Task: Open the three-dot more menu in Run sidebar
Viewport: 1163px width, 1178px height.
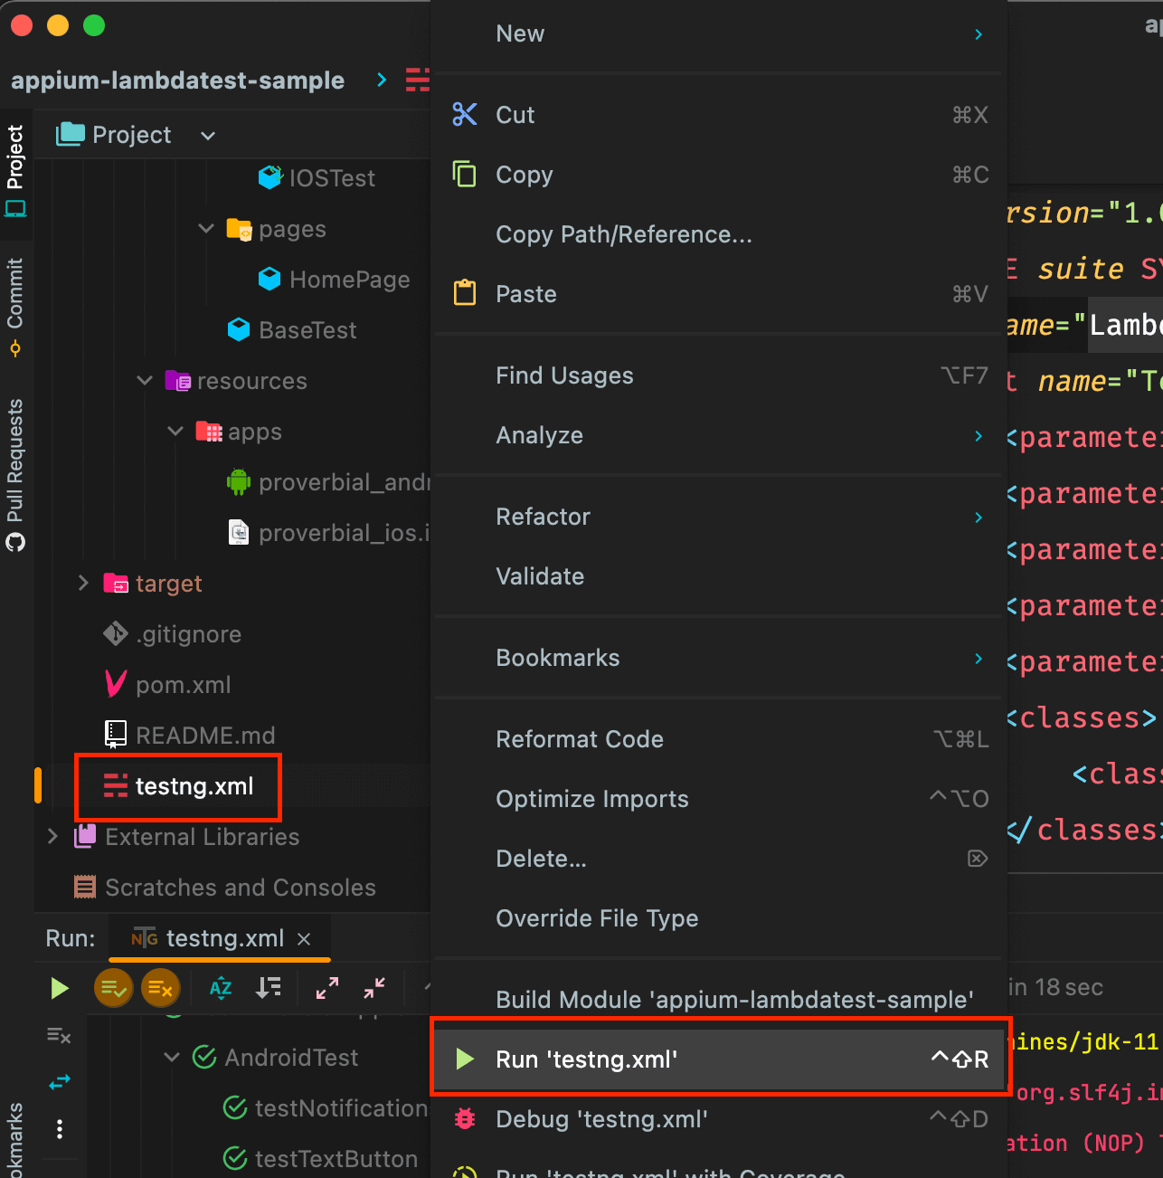Action: click(x=60, y=1129)
